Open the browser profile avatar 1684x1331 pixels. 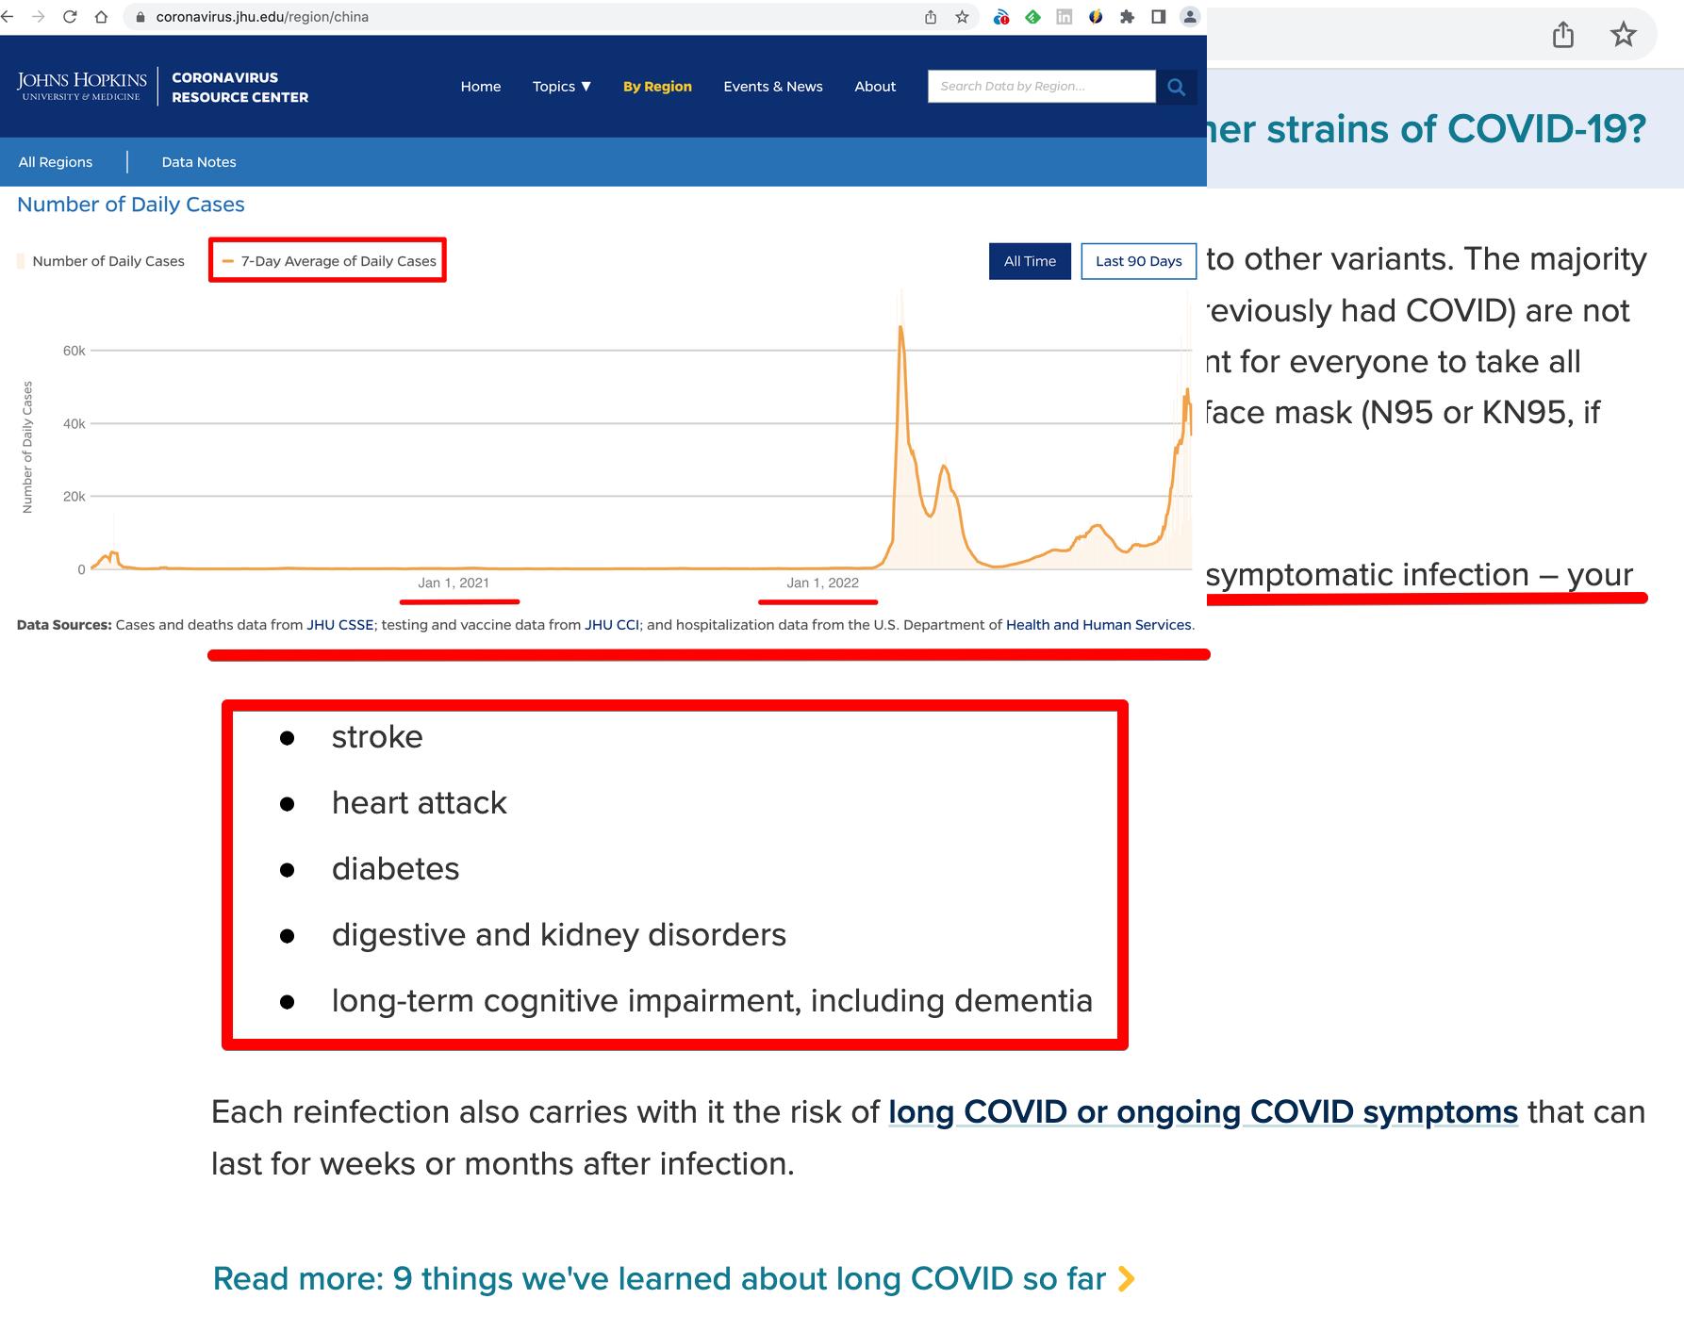click(1190, 17)
